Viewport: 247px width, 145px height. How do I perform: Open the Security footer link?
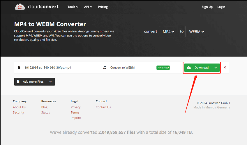point(18,113)
